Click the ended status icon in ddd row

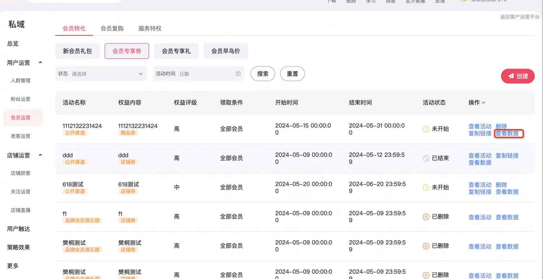tap(426, 158)
